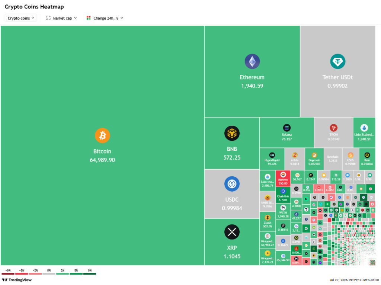
Task: Click the dark green 8% legend swatch
Action: coord(90,274)
